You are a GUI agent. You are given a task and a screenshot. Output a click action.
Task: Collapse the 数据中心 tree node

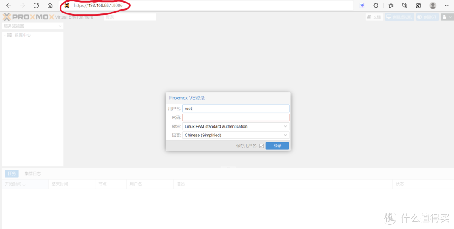pyautogui.click(x=5, y=35)
